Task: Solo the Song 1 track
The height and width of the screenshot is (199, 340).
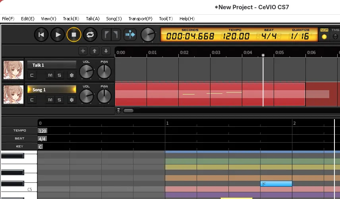Action: (59, 100)
